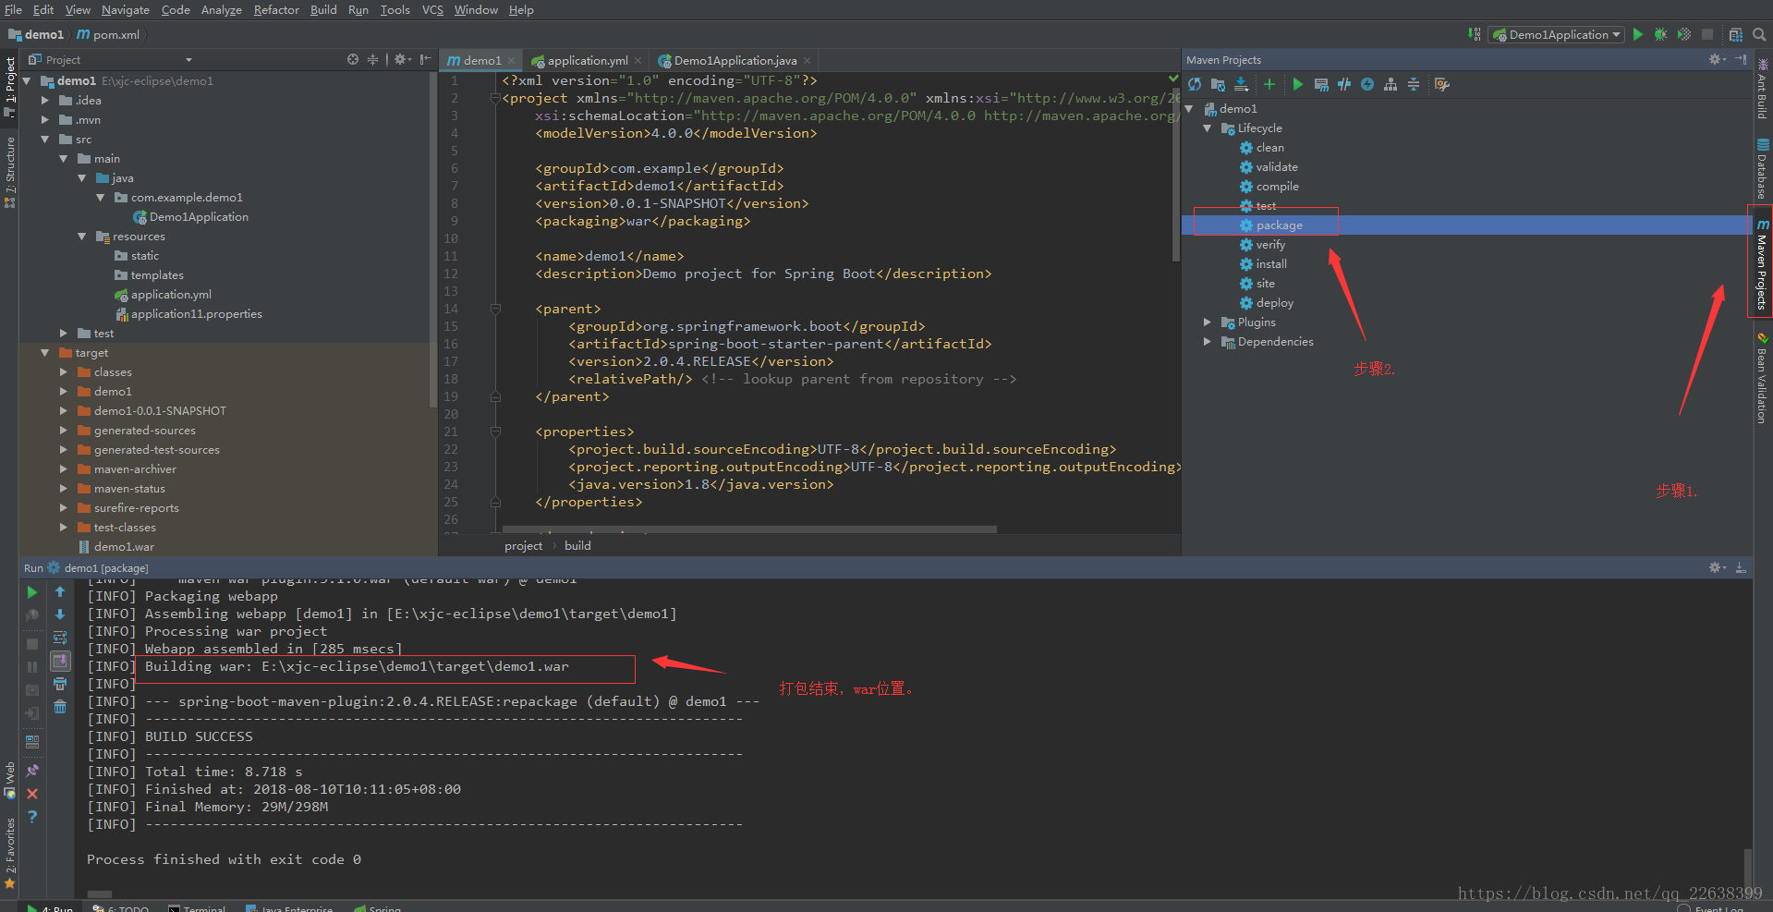Debug Demo1Application with the bug icon
Screen dimensions: 1773x912
pos(1660,35)
